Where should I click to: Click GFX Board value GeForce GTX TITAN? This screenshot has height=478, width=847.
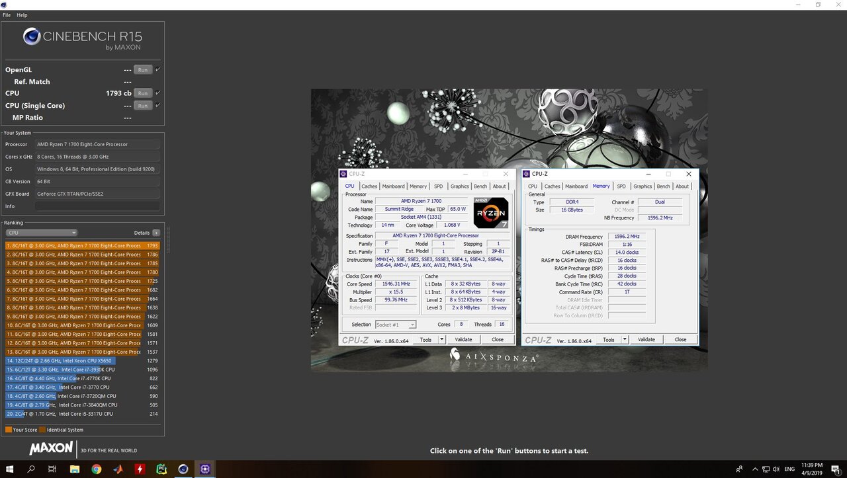click(x=97, y=194)
